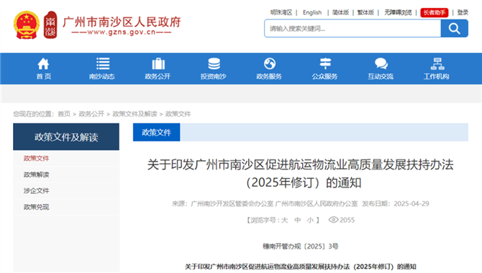
Task: Click the source text 广州南沙开发区管委会办公室
Action: (232, 204)
